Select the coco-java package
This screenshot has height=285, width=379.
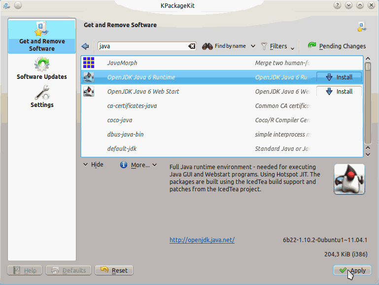pyautogui.click(x=120, y=120)
